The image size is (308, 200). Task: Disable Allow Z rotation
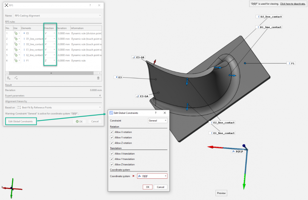tap(112, 143)
